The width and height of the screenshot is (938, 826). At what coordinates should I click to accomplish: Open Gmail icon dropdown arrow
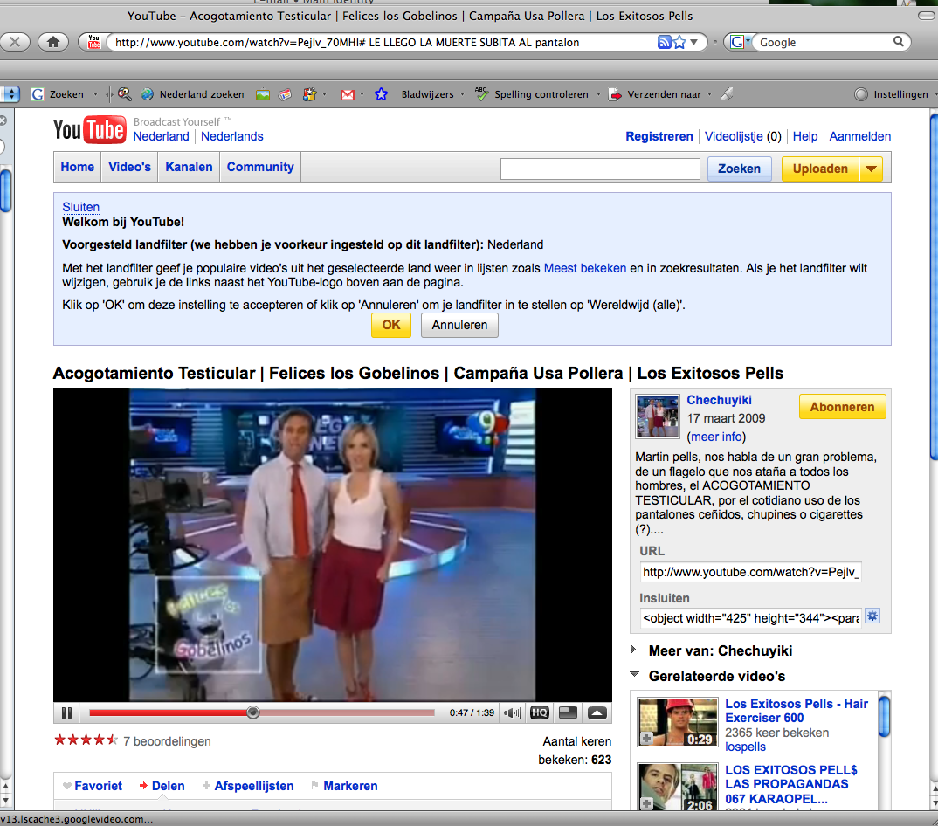362,94
